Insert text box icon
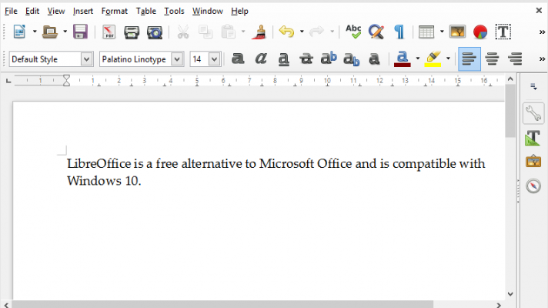The height and width of the screenshot is (308, 548). [503, 32]
